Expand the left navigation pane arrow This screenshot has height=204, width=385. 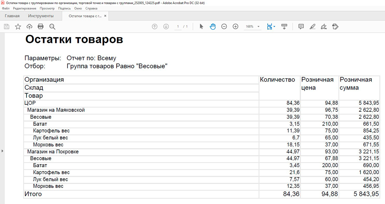click(x=2, y=151)
